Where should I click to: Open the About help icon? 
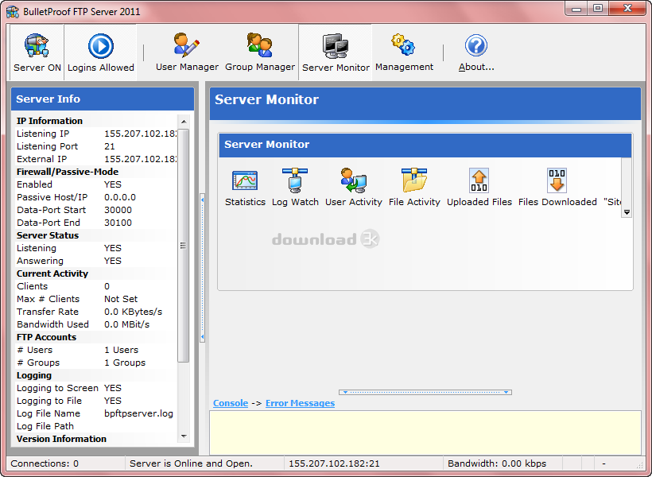(476, 52)
